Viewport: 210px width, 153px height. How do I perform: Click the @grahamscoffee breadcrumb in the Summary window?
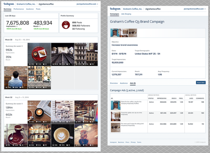[x=46, y=4]
